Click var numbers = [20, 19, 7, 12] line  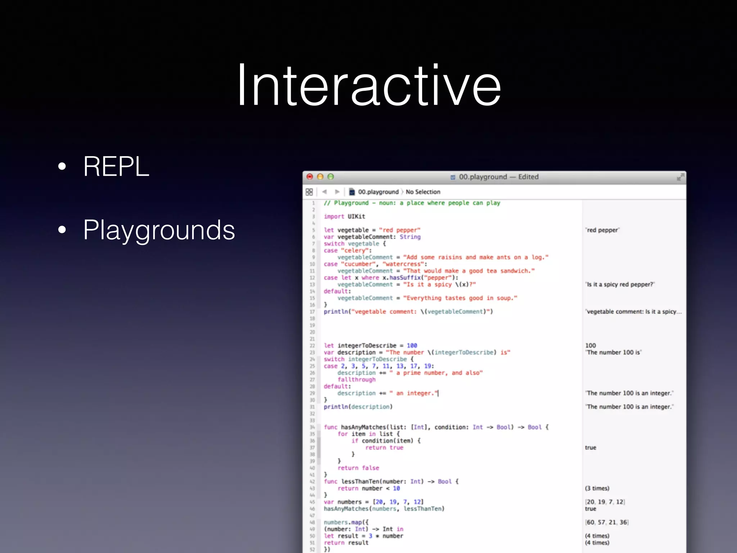[374, 502]
